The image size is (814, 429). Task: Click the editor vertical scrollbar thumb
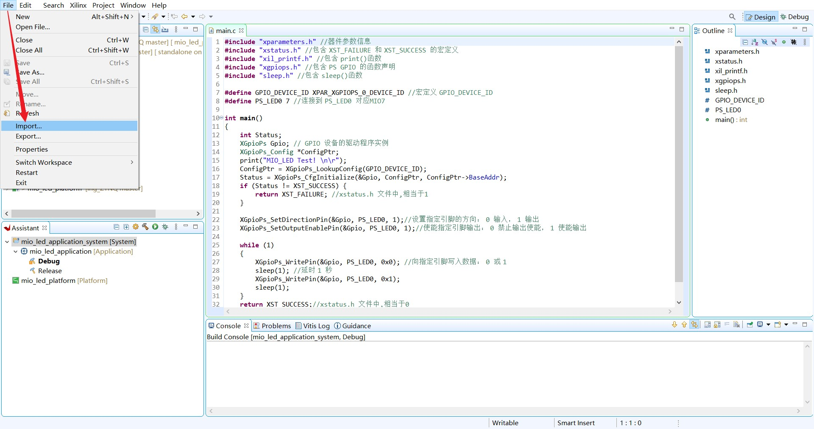coord(679,164)
